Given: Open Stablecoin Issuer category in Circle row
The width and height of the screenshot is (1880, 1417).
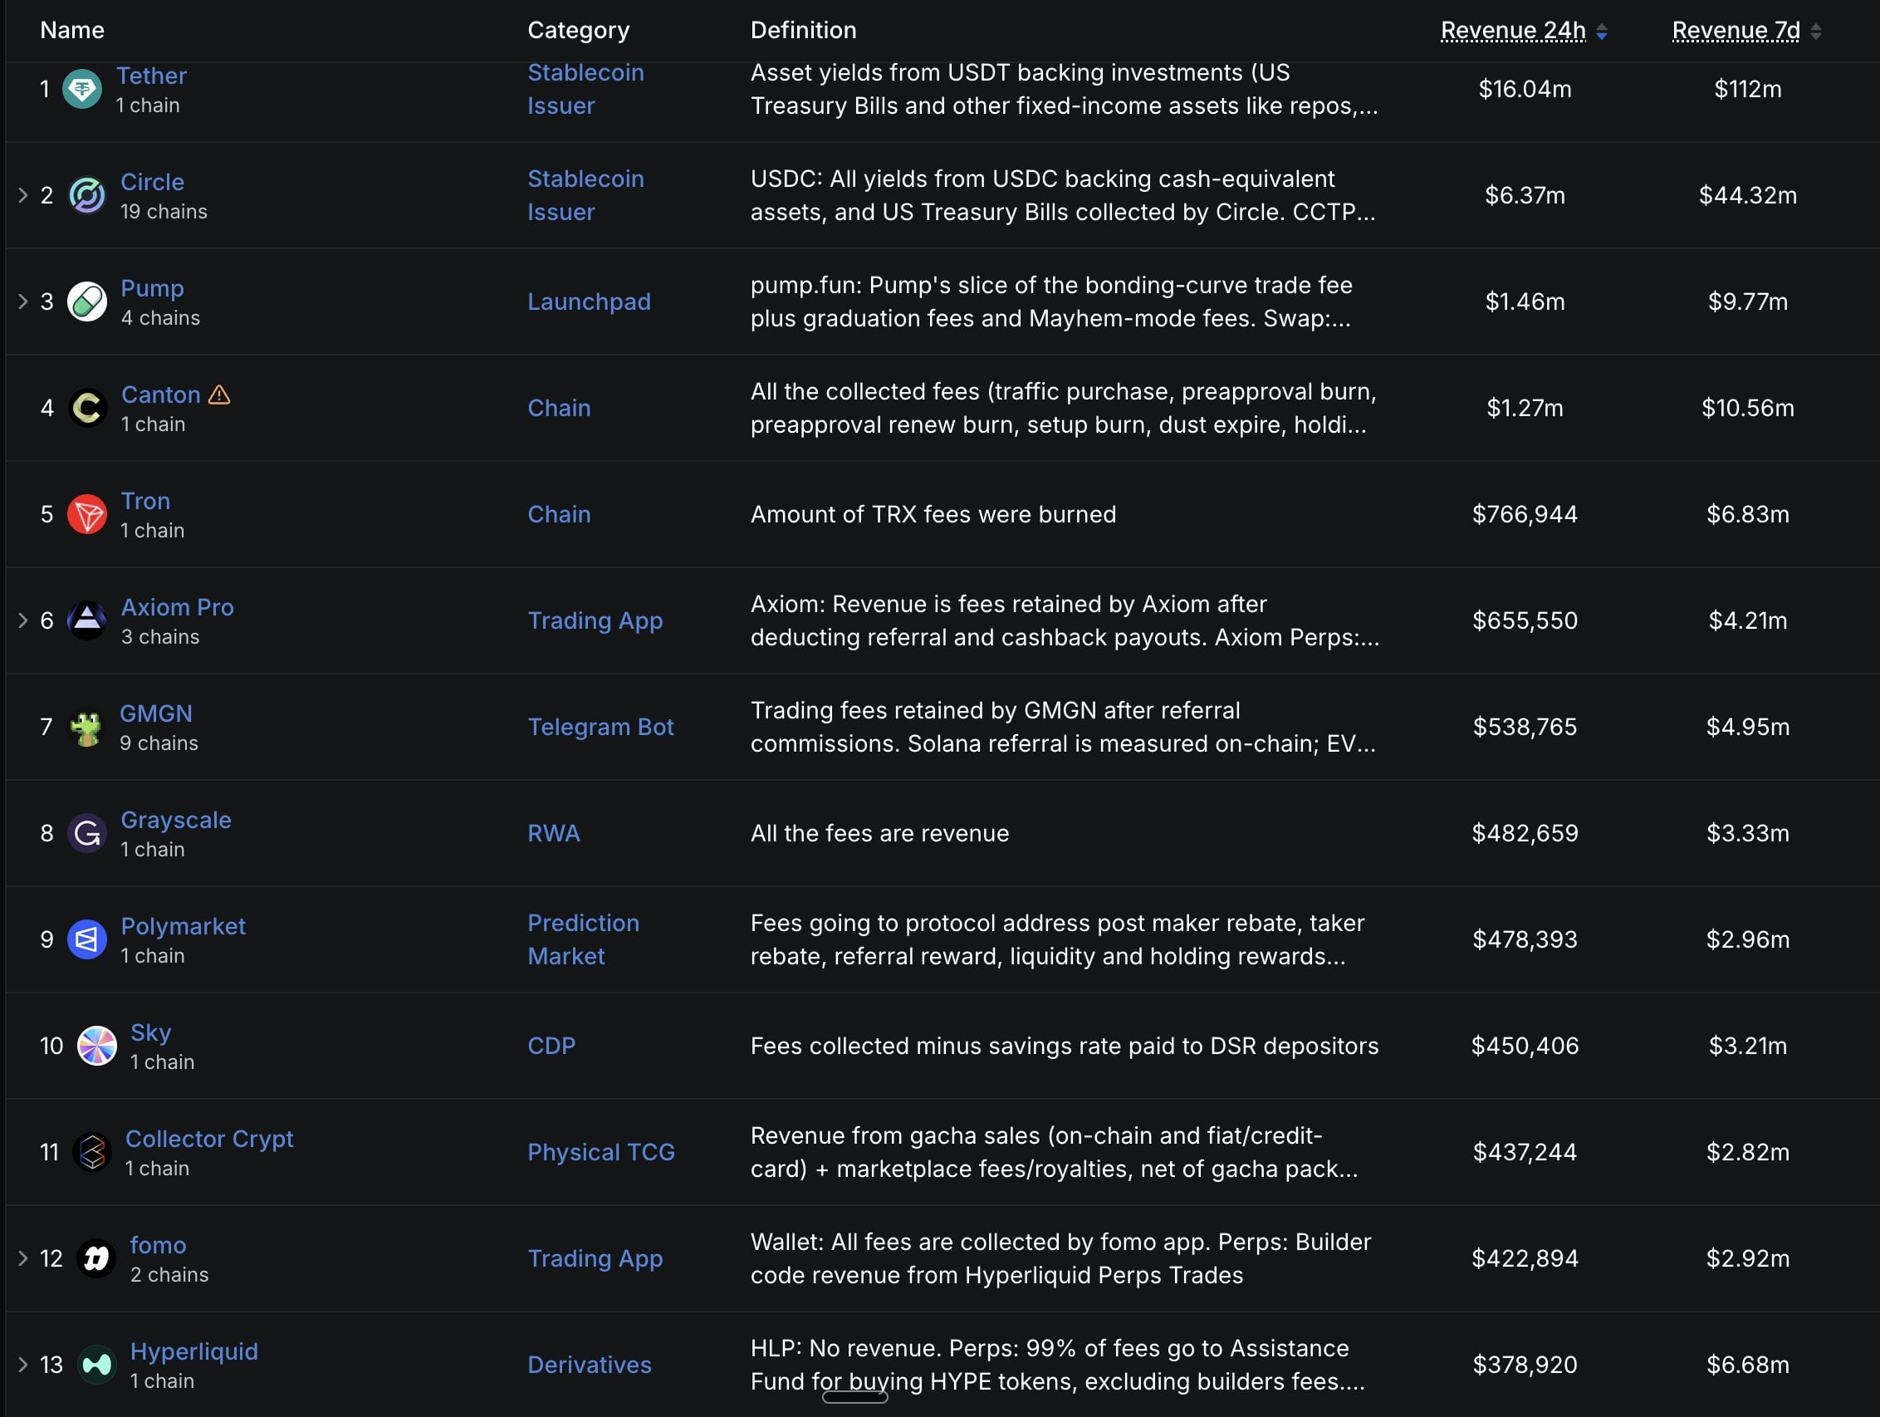Looking at the screenshot, I should click(x=585, y=194).
